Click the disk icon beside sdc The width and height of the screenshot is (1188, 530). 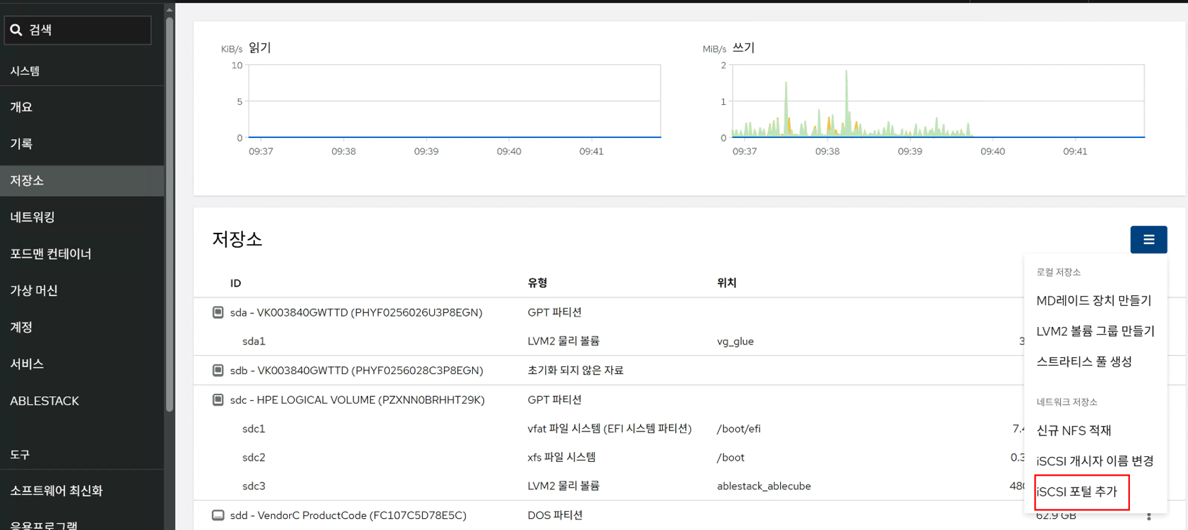pos(218,400)
